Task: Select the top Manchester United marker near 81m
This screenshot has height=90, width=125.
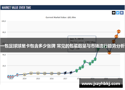Action: [x=119, y=31]
